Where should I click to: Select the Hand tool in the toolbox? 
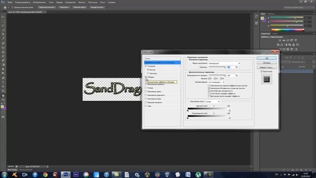tap(3, 95)
